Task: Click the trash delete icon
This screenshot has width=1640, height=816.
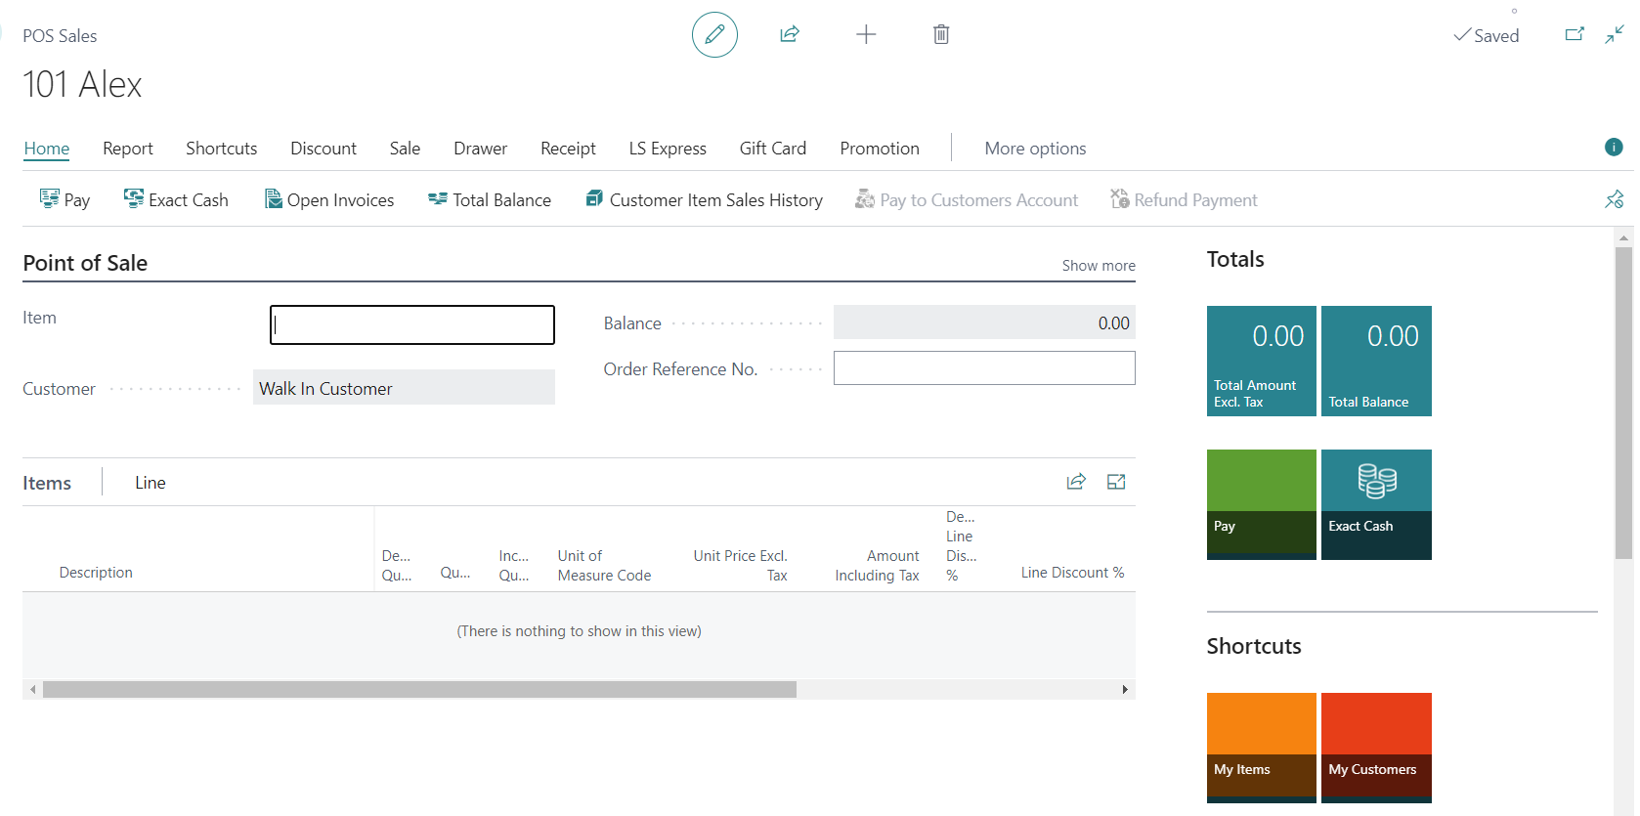Action: (941, 35)
